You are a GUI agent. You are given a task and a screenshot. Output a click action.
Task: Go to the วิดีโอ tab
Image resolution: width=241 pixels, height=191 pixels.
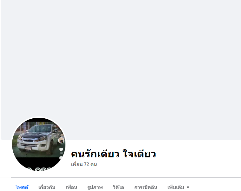click(118, 187)
